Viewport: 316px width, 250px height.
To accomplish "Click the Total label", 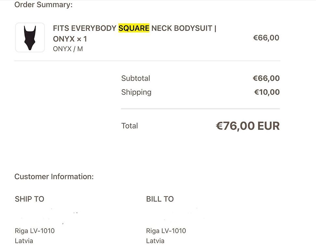I will (x=130, y=126).
